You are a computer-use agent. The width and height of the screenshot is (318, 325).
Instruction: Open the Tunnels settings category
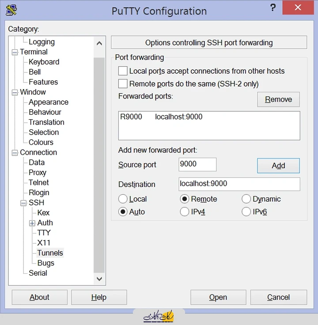click(50, 253)
